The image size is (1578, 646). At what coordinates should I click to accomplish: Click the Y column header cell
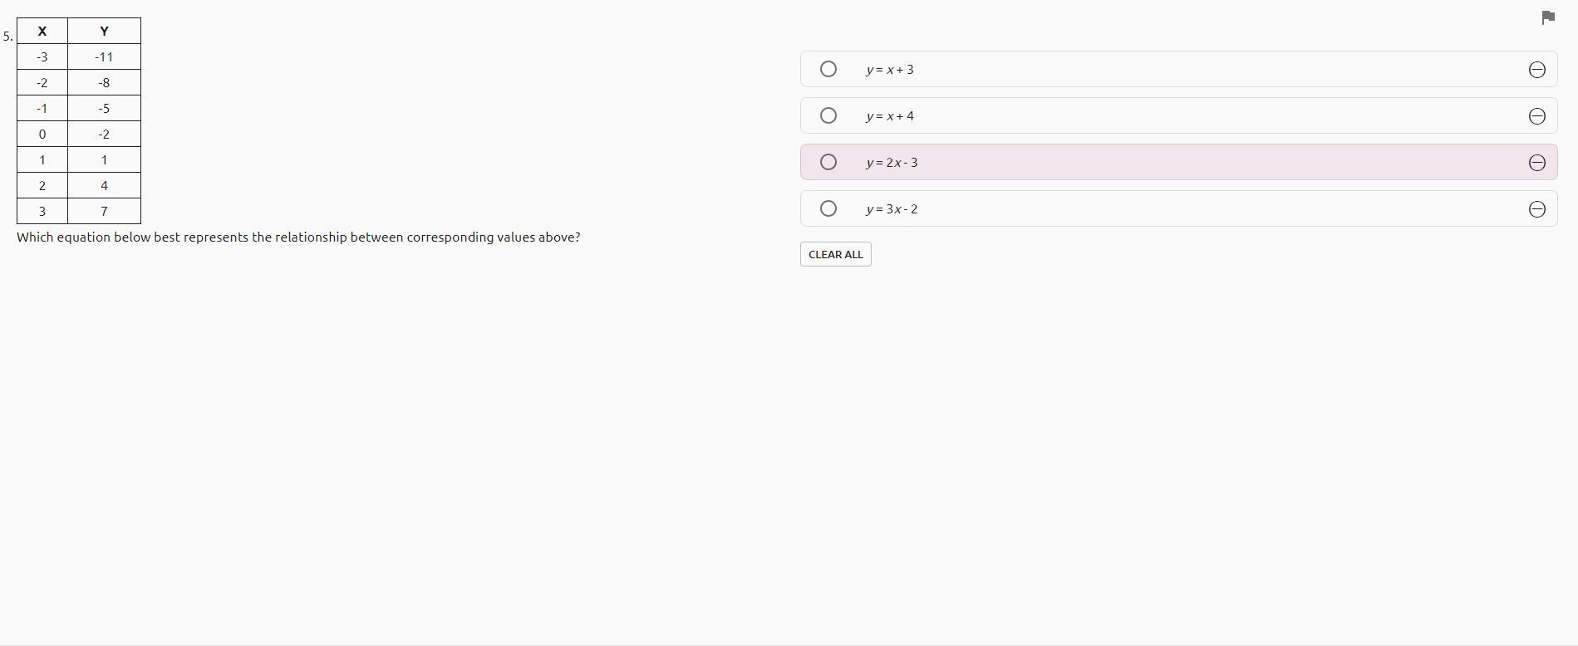pyautogui.click(x=104, y=31)
